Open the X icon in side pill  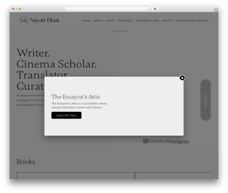(x=206, y=101)
